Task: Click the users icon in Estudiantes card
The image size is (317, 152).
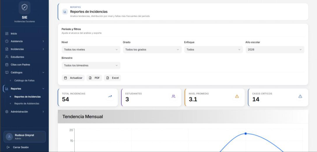Action: [174, 96]
